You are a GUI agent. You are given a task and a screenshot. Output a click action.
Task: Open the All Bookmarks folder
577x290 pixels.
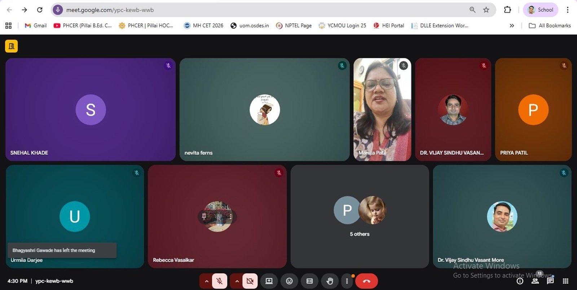(x=550, y=26)
